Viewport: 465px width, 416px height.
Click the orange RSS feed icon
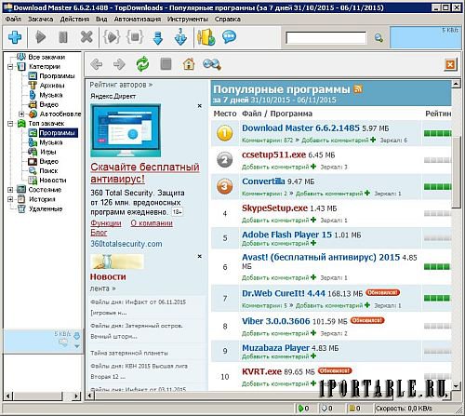(358, 89)
